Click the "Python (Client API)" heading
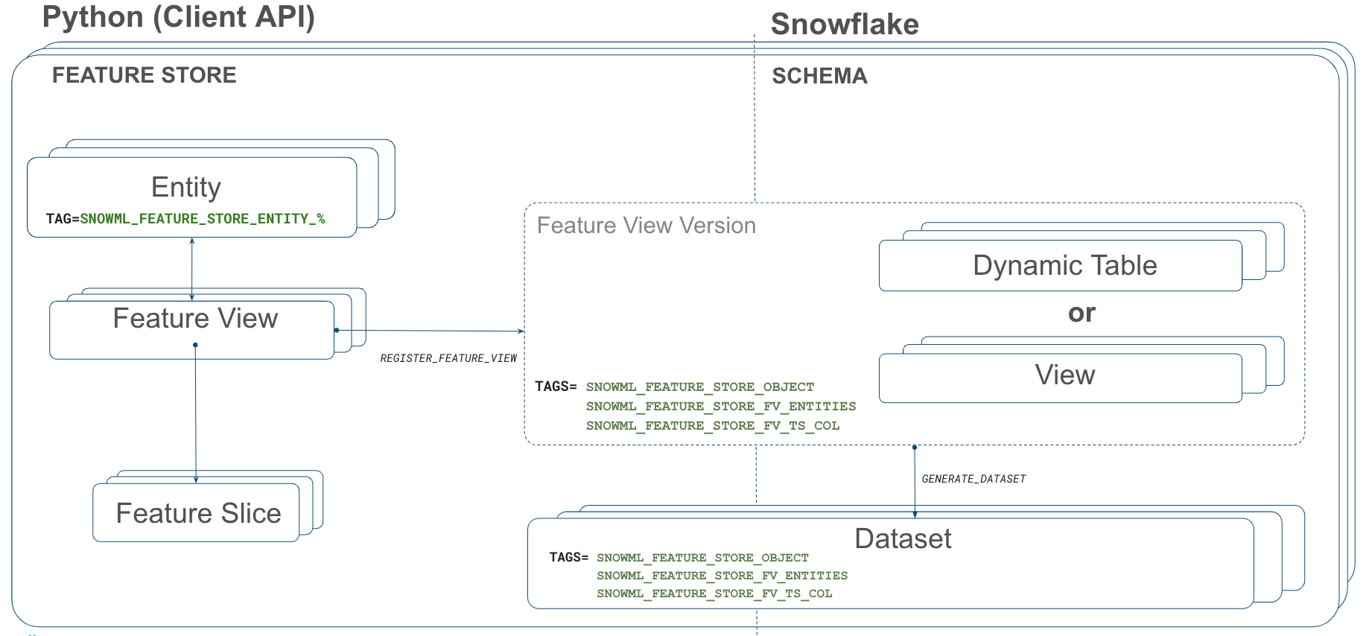Viewport: 1369px width, 636px height. click(179, 17)
